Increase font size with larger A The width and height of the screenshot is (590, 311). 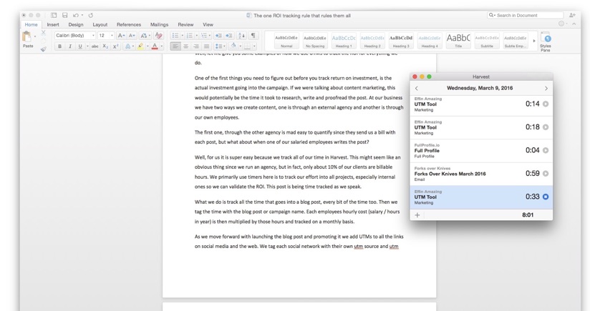120,35
